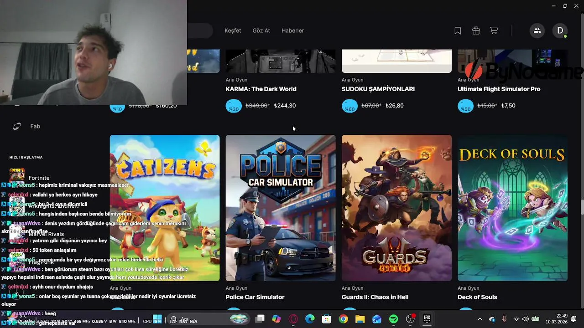Select the Police Car Simulator cover art

(281, 208)
